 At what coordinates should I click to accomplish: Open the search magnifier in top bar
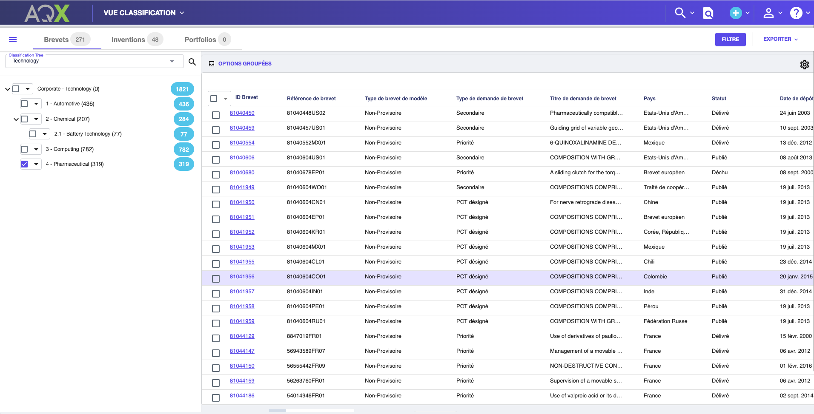pos(680,13)
